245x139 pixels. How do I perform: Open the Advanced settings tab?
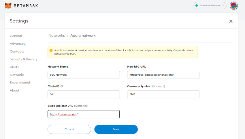coord(18,43)
